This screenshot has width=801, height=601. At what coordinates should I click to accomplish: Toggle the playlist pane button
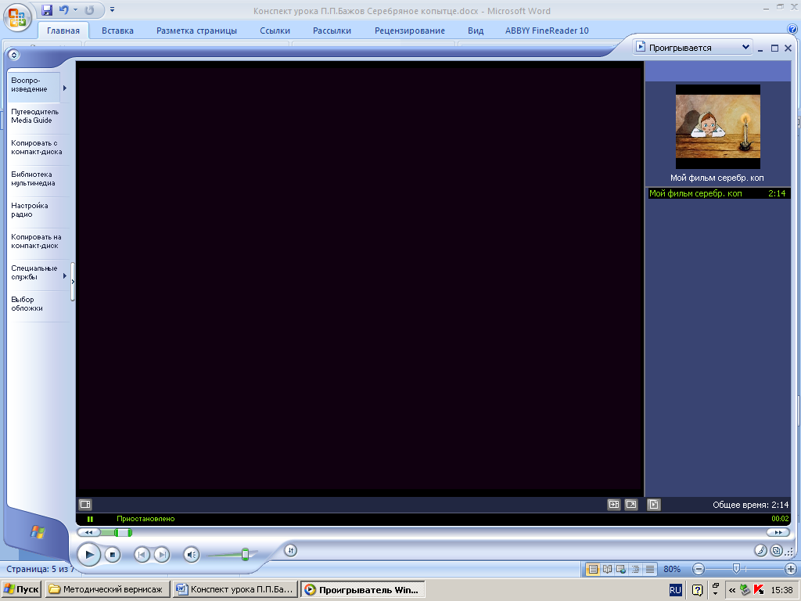(x=653, y=505)
